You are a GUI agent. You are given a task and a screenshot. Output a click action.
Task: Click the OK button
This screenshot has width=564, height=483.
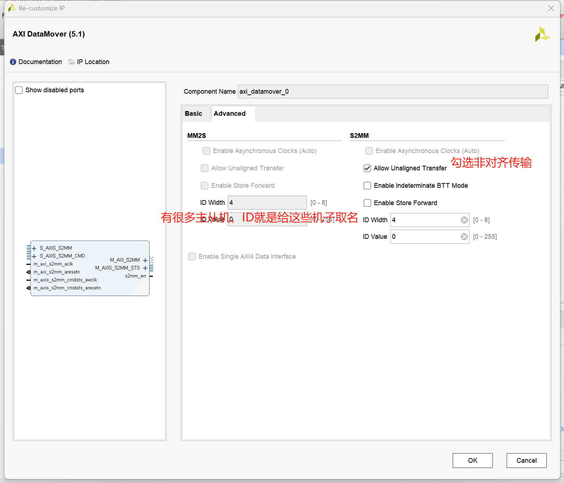click(472, 460)
